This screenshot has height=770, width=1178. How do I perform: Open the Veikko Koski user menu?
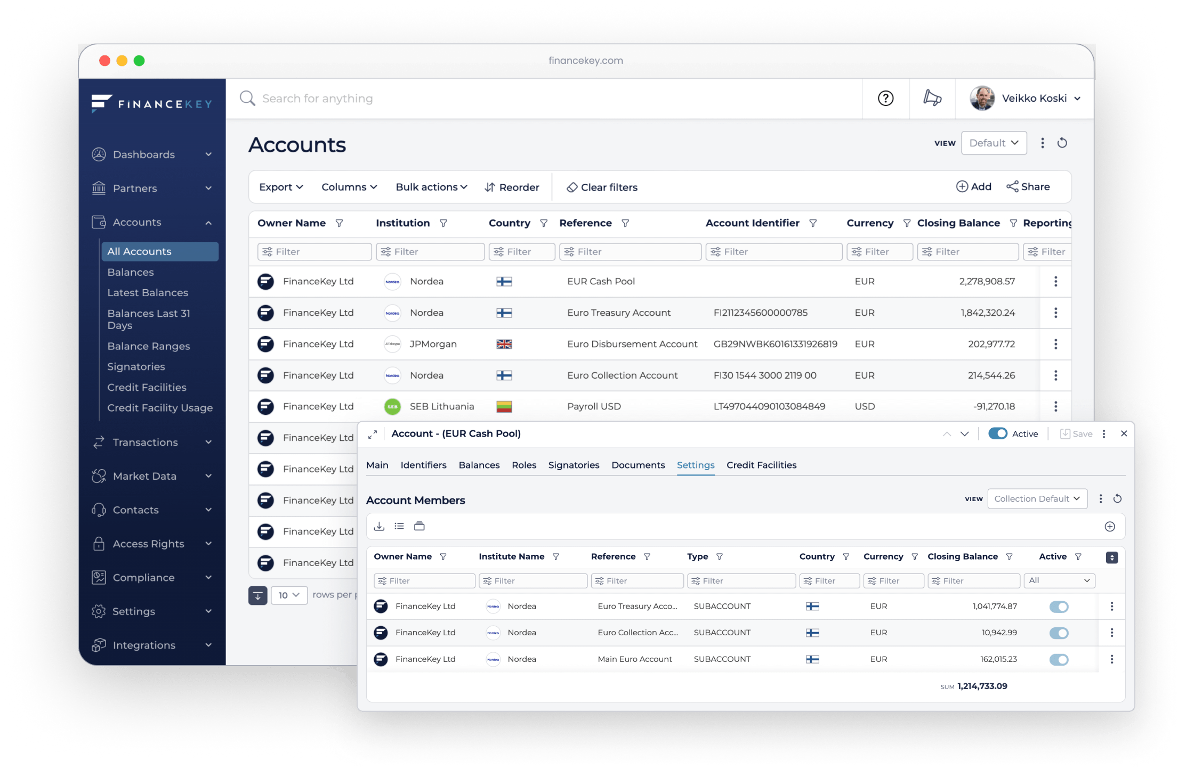click(1025, 99)
